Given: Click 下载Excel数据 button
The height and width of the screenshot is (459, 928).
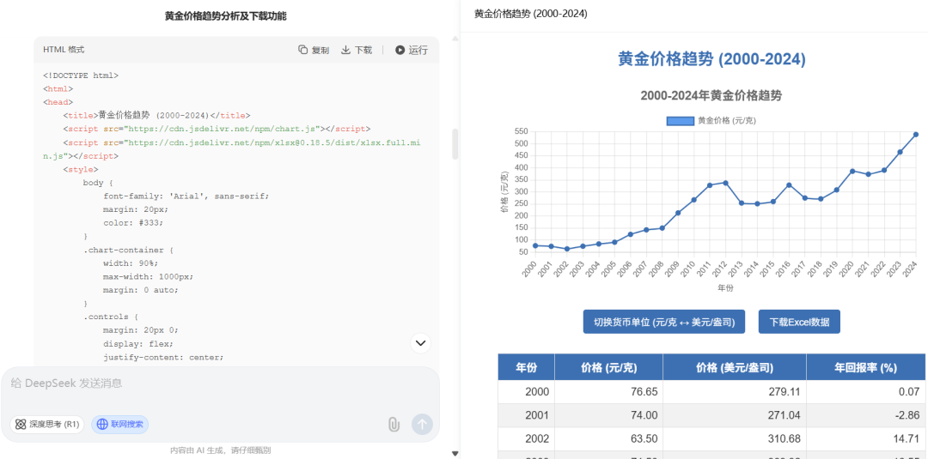Looking at the screenshot, I should pos(799,322).
